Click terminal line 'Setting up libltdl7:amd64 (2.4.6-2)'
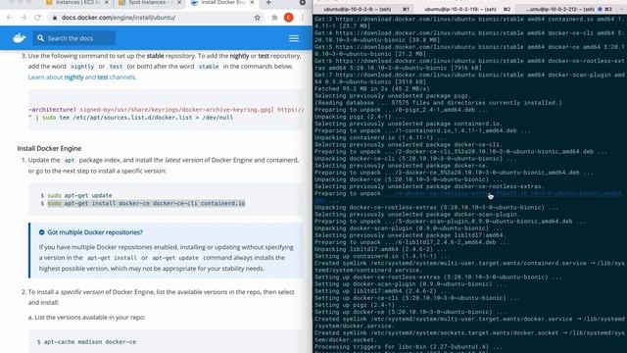This screenshot has width=627, height=353. coord(382,291)
